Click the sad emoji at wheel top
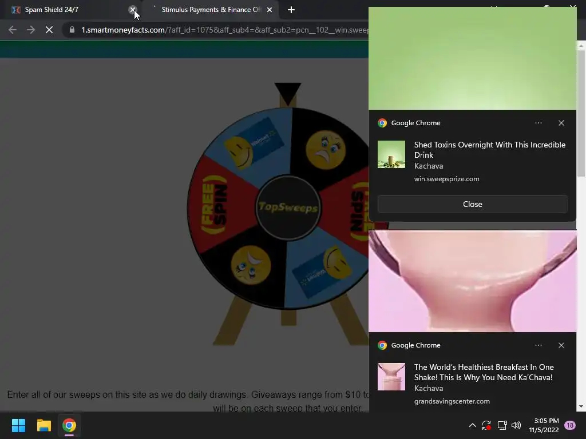The height and width of the screenshot is (439, 586). point(326,150)
